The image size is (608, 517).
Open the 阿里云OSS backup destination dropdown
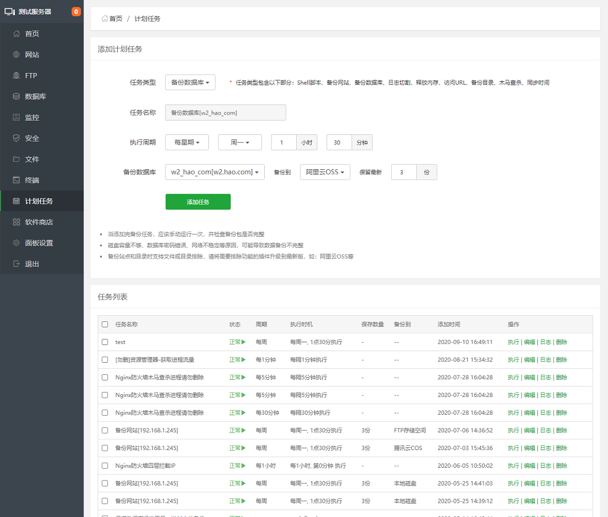pyautogui.click(x=325, y=172)
